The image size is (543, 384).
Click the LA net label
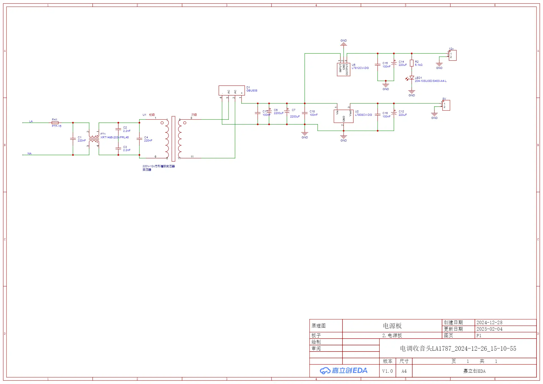pyautogui.click(x=31, y=121)
